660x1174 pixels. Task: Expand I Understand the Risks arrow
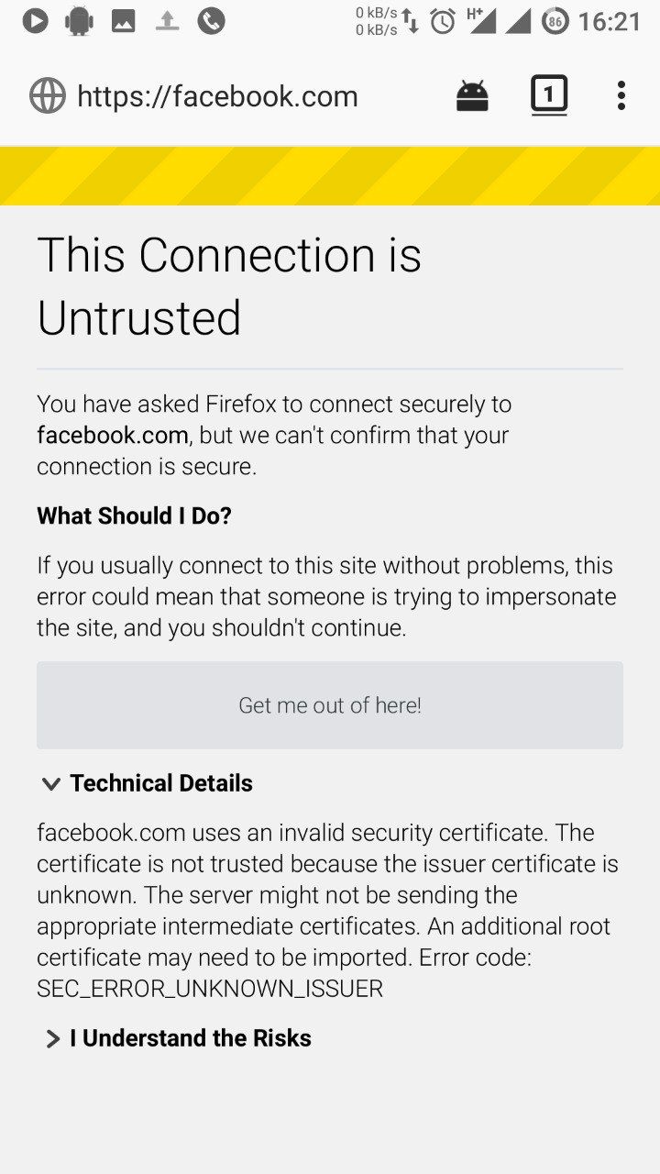tap(52, 1039)
